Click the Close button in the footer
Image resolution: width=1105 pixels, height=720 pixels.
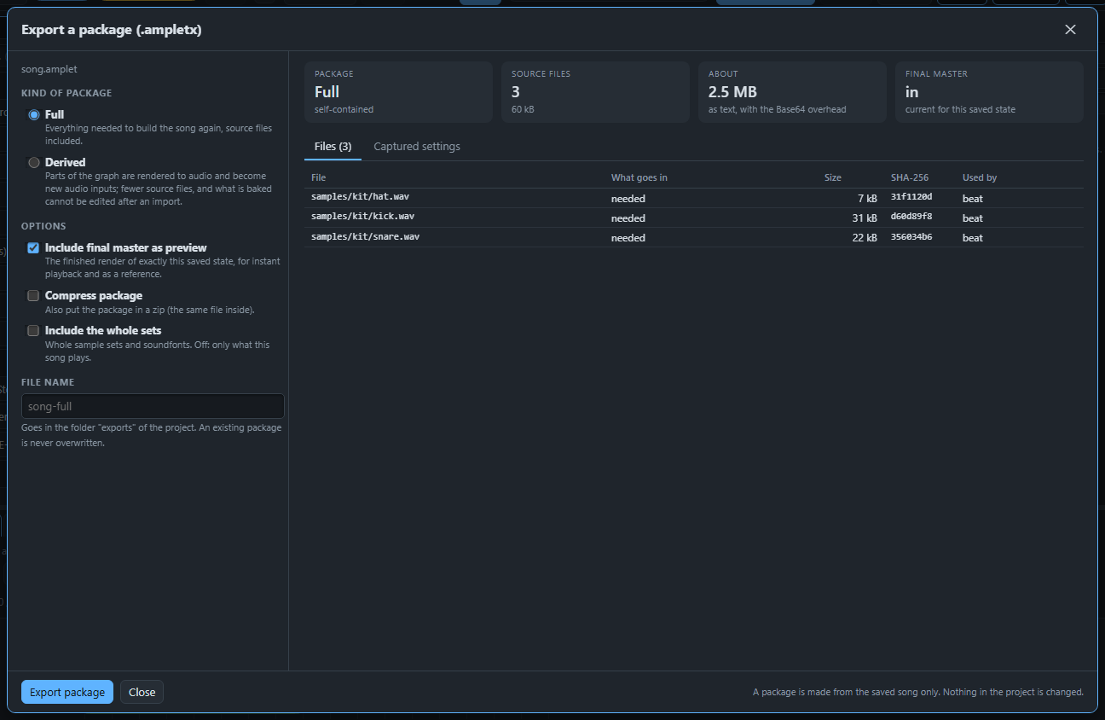tap(142, 692)
